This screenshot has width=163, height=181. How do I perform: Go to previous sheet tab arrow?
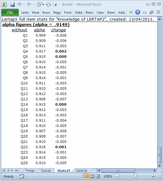point(8,170)
